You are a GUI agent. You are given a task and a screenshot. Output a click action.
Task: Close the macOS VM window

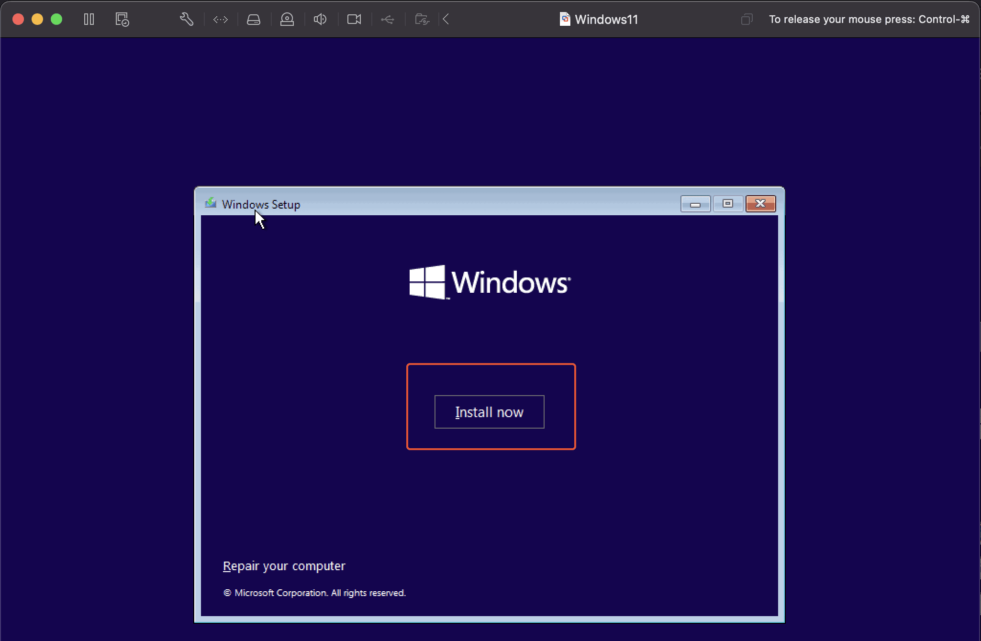coord(18,19)
